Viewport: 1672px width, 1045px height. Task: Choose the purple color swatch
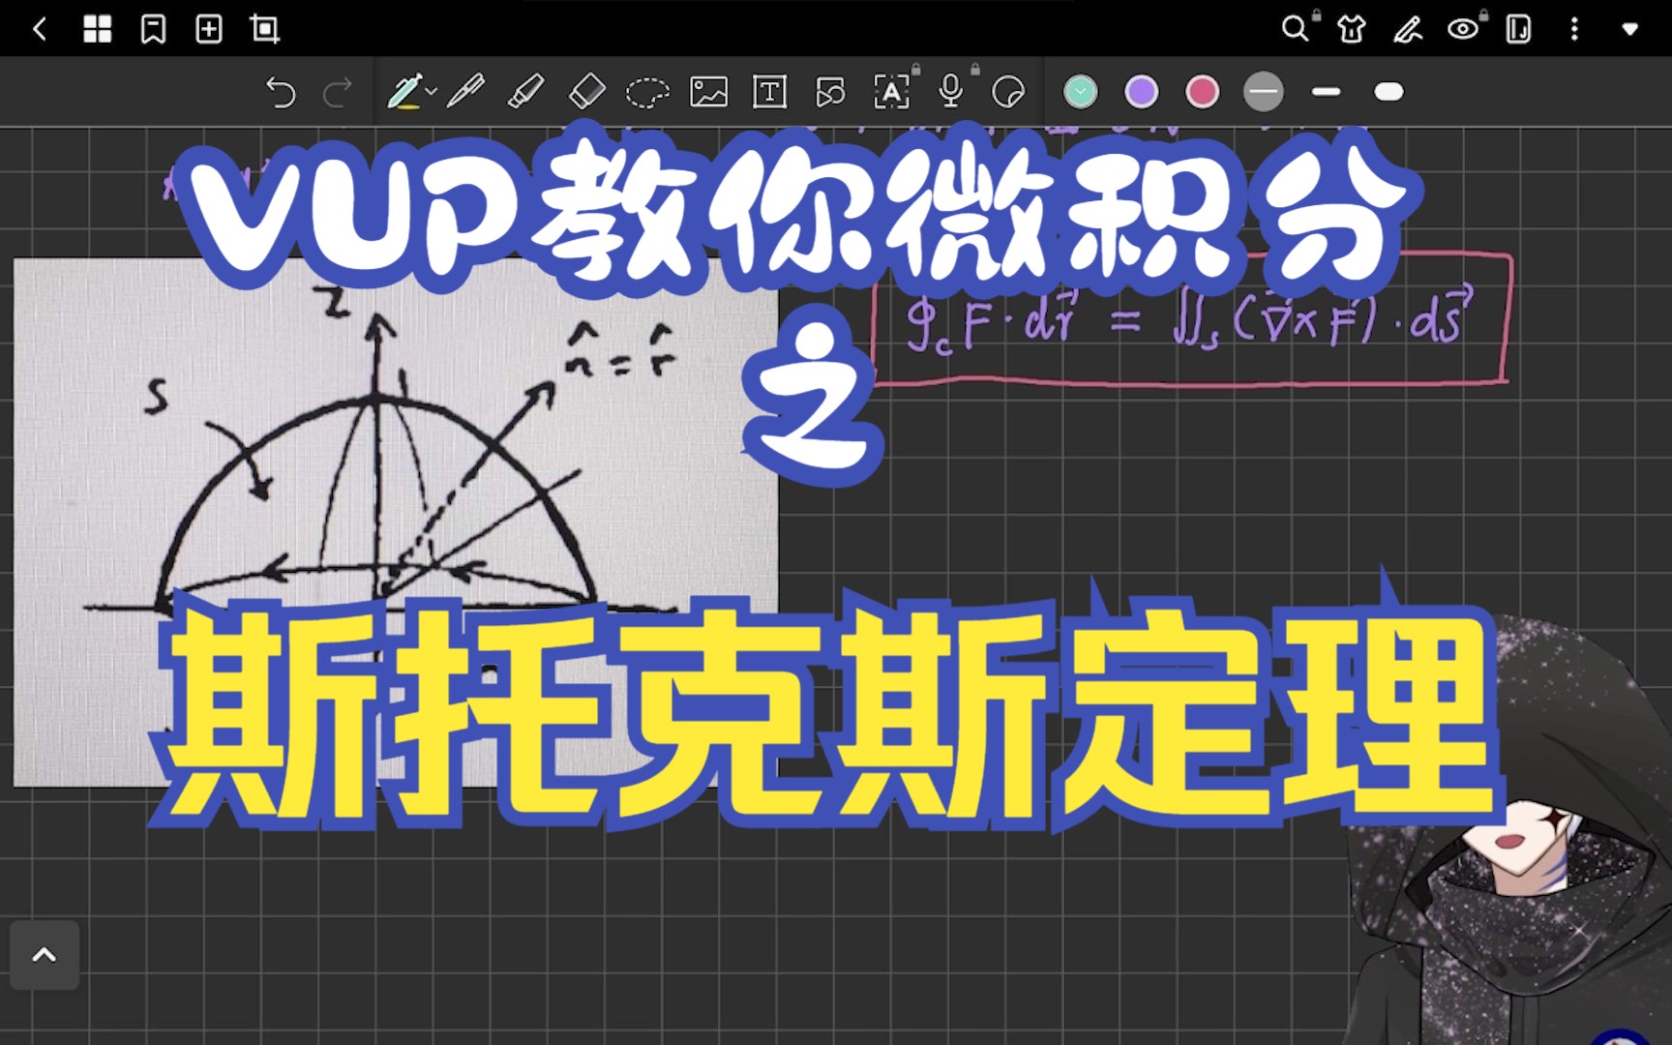(x=1142, y=92)
